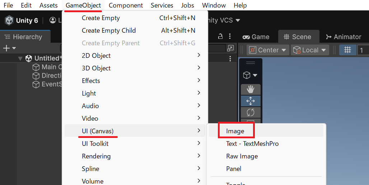Toggle grid snapping icon

point(347,50)
